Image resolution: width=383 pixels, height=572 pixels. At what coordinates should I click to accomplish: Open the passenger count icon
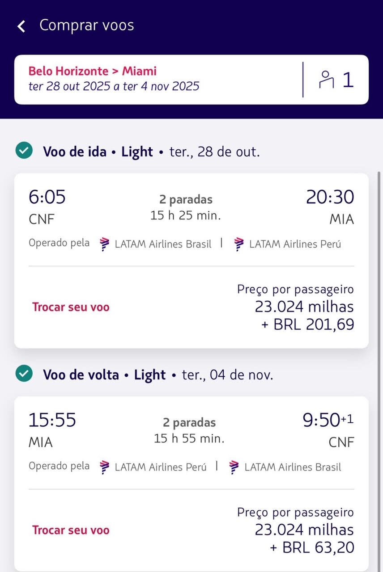pyautogui.click(x=326, y=80)
